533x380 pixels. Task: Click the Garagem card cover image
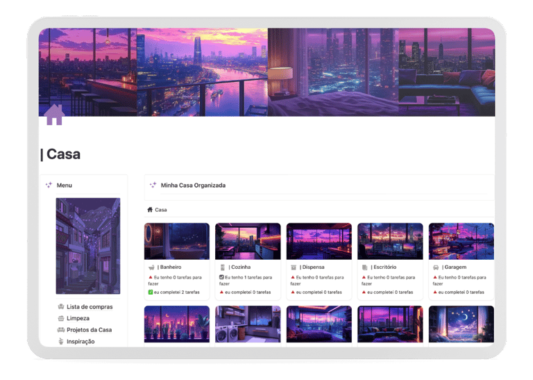(462, 241)
